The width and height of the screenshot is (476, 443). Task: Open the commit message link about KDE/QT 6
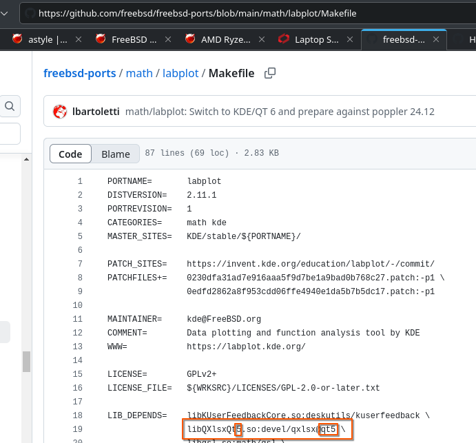(x=280, y=112)
